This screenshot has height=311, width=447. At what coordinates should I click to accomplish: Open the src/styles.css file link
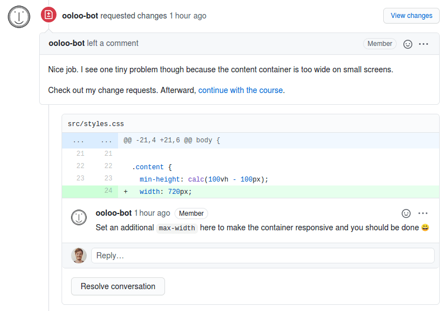click(x=96, y=124)
